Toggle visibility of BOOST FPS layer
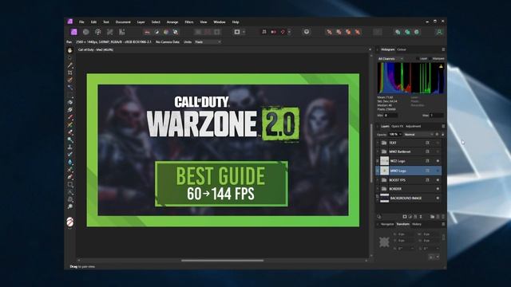The image size is (511, 287). [438, 180]
